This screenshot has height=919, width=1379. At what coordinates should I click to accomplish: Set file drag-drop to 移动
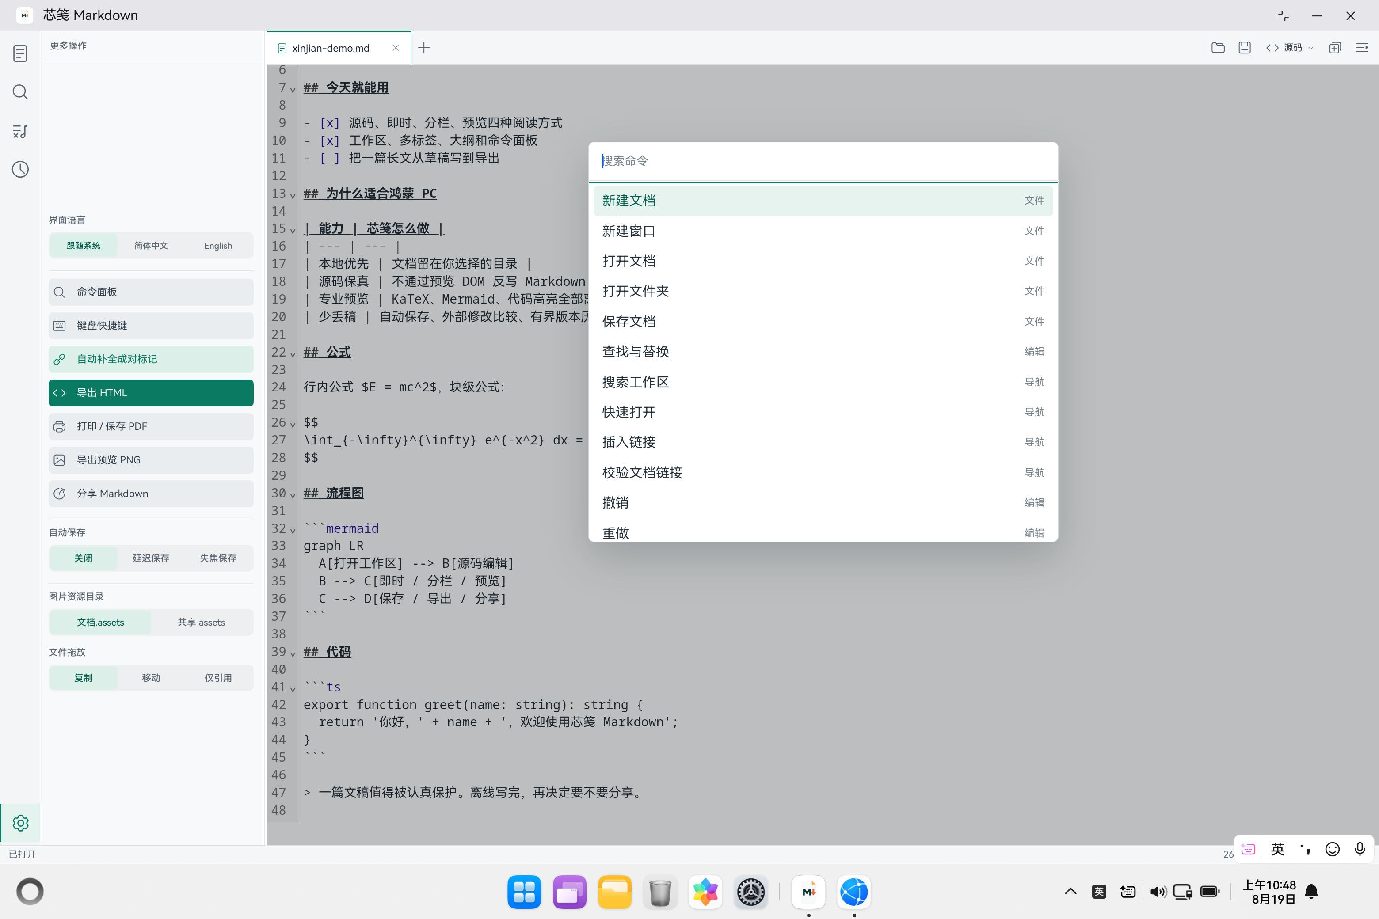point(151,677)
